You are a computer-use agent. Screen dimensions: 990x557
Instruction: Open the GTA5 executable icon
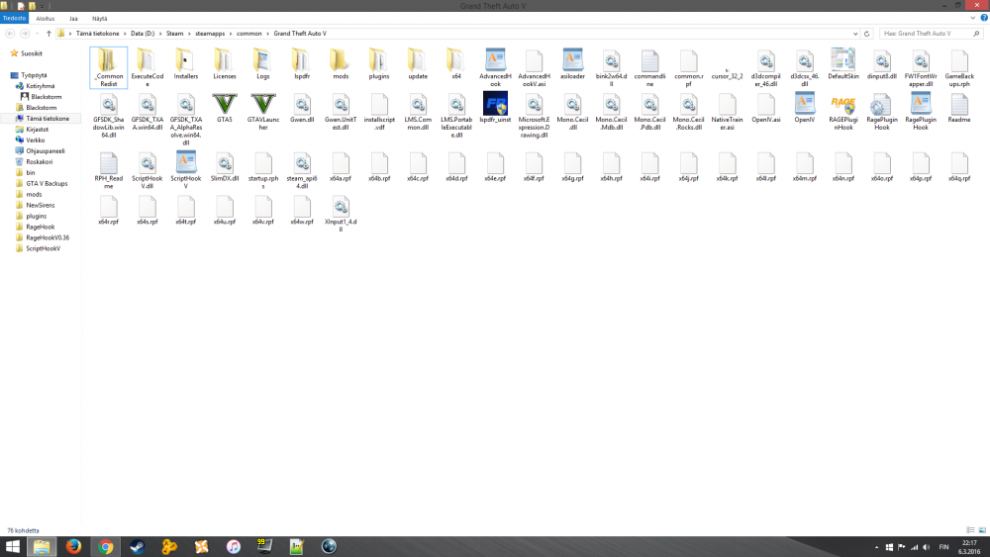point(224,104)
